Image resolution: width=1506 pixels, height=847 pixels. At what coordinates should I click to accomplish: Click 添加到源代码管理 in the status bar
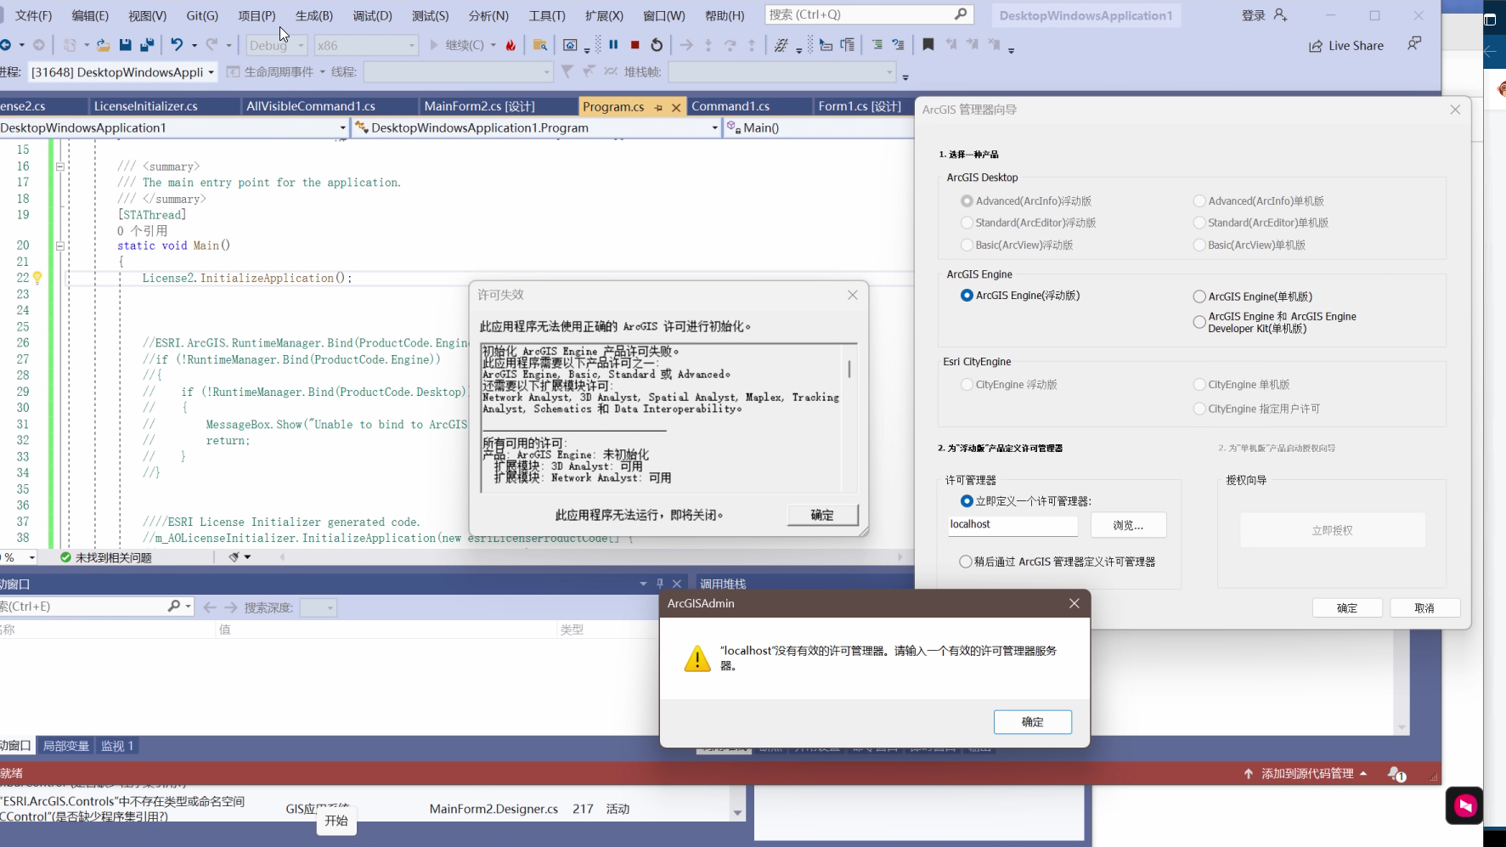click(1306, 774)
